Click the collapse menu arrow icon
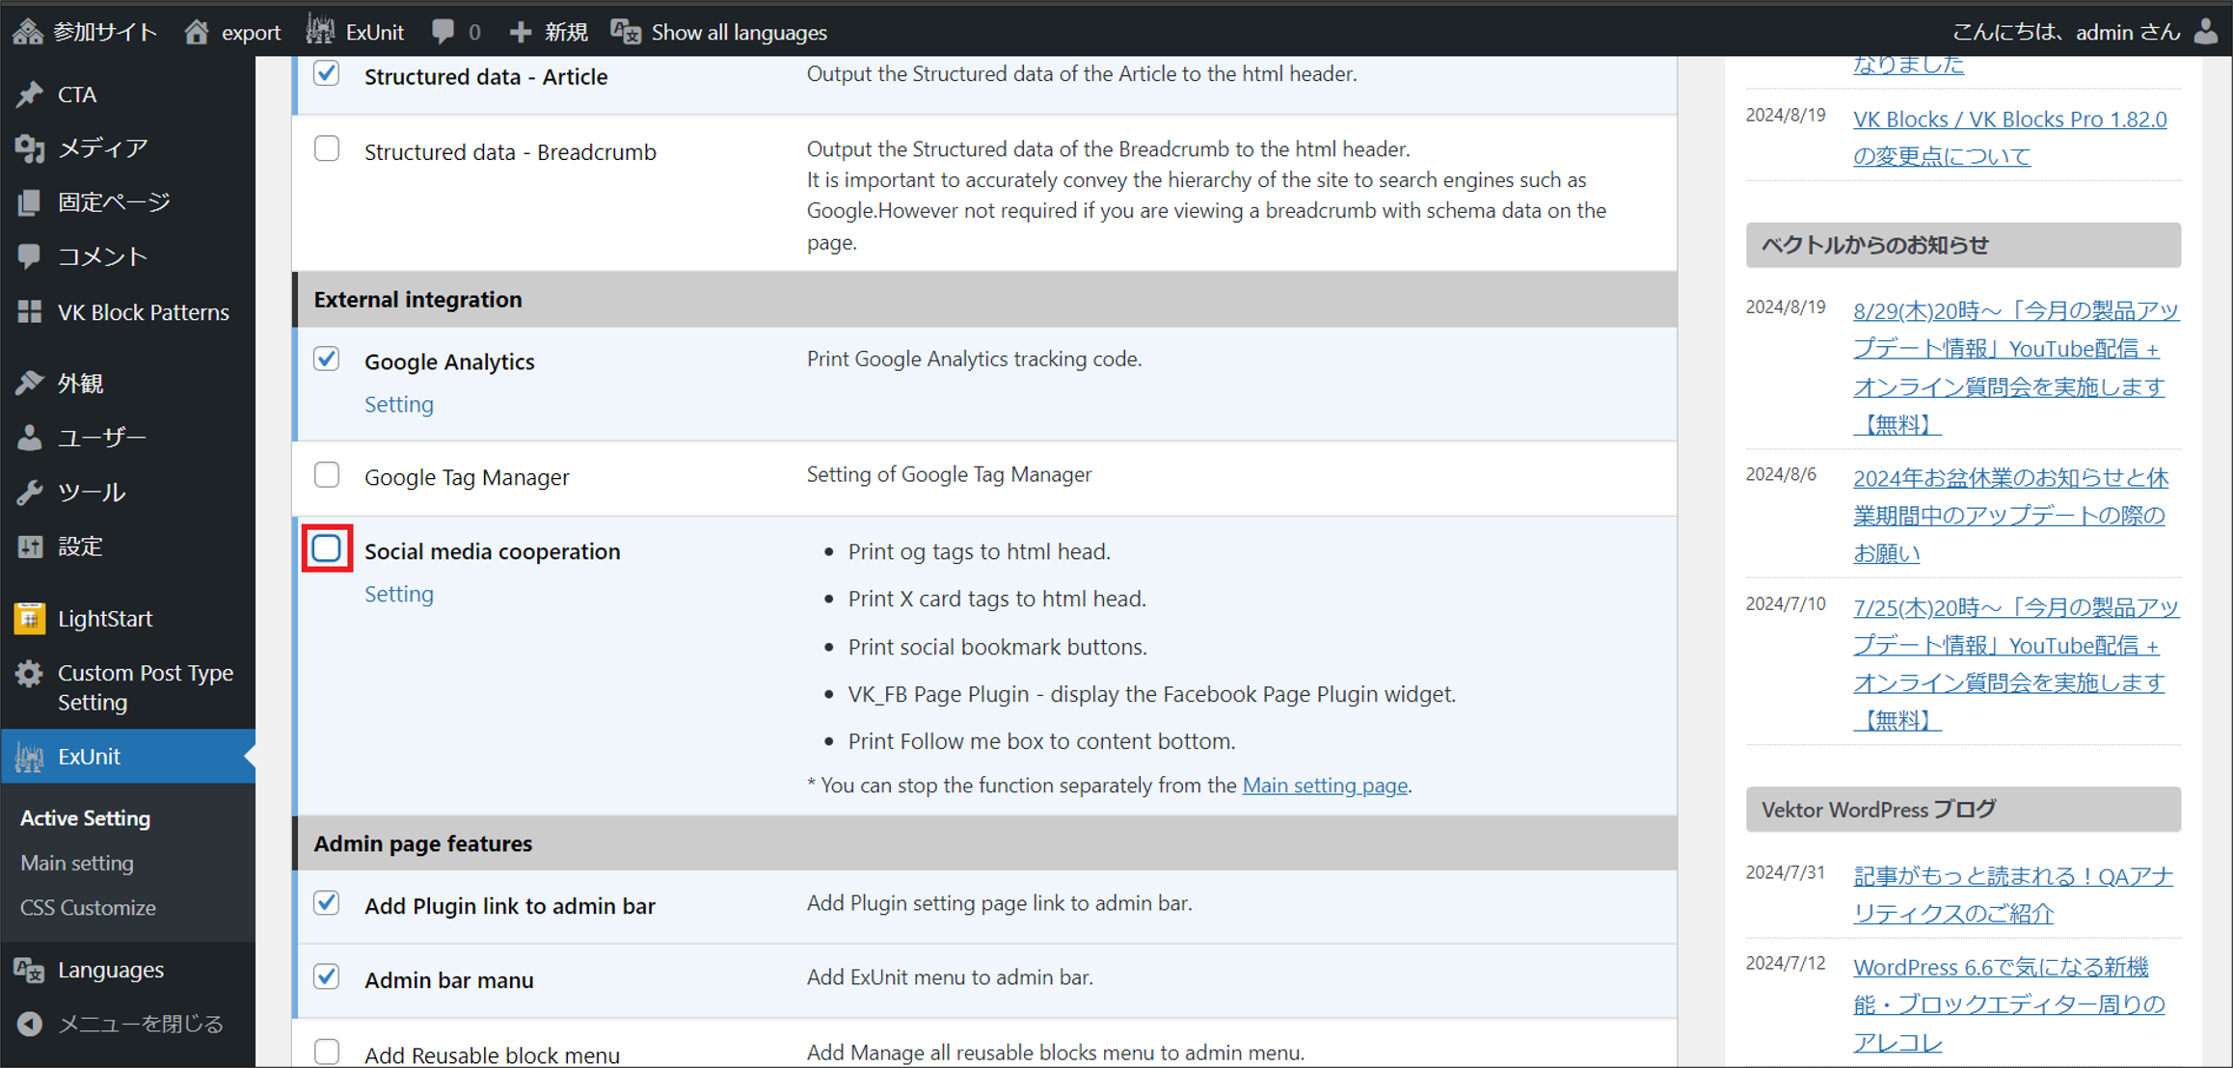Screen dimensions: 2233x1068 (x=30, y=1024)
